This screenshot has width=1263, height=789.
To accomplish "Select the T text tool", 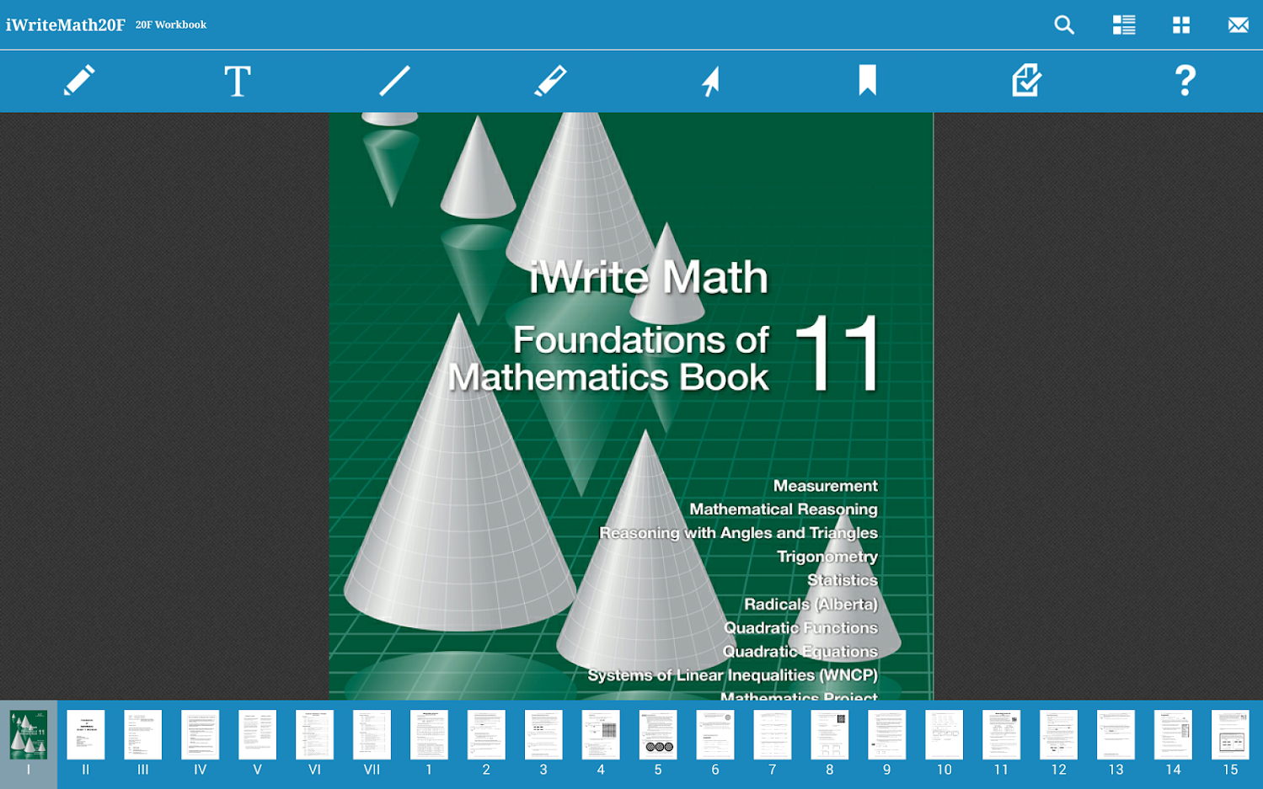I will coord(237,81).
